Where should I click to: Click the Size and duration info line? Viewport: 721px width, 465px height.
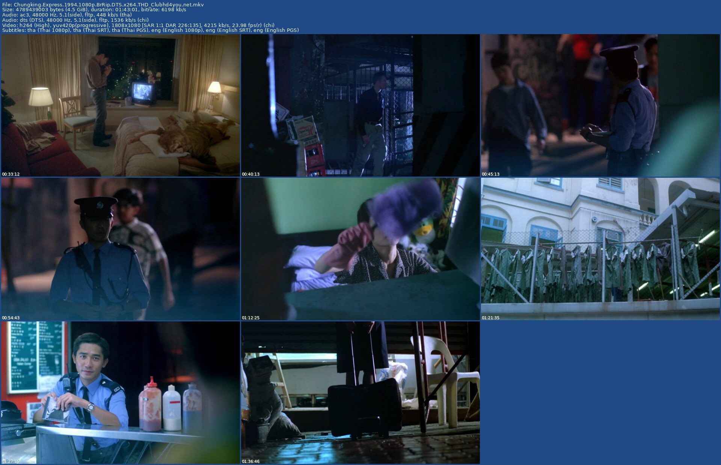tap(94, 10)
